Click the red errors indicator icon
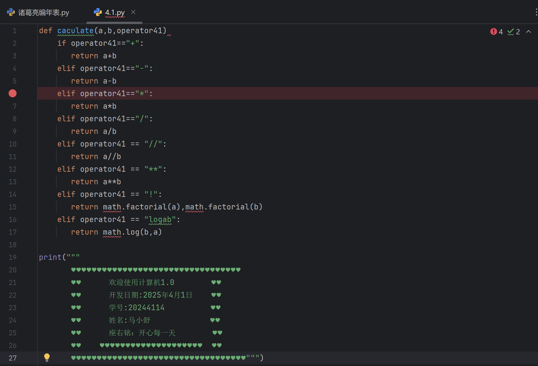538x366 pixels. (493, 31)
